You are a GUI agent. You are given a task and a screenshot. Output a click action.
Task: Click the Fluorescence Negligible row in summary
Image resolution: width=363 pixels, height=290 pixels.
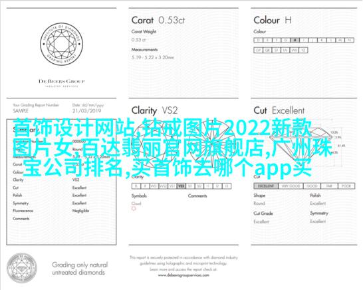51,211
